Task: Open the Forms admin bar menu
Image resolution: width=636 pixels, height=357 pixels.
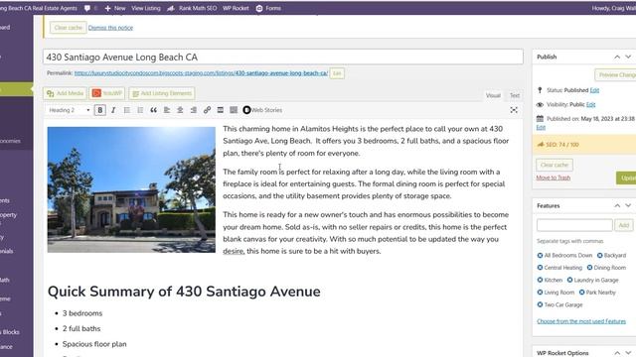Action: pos(268,8)
